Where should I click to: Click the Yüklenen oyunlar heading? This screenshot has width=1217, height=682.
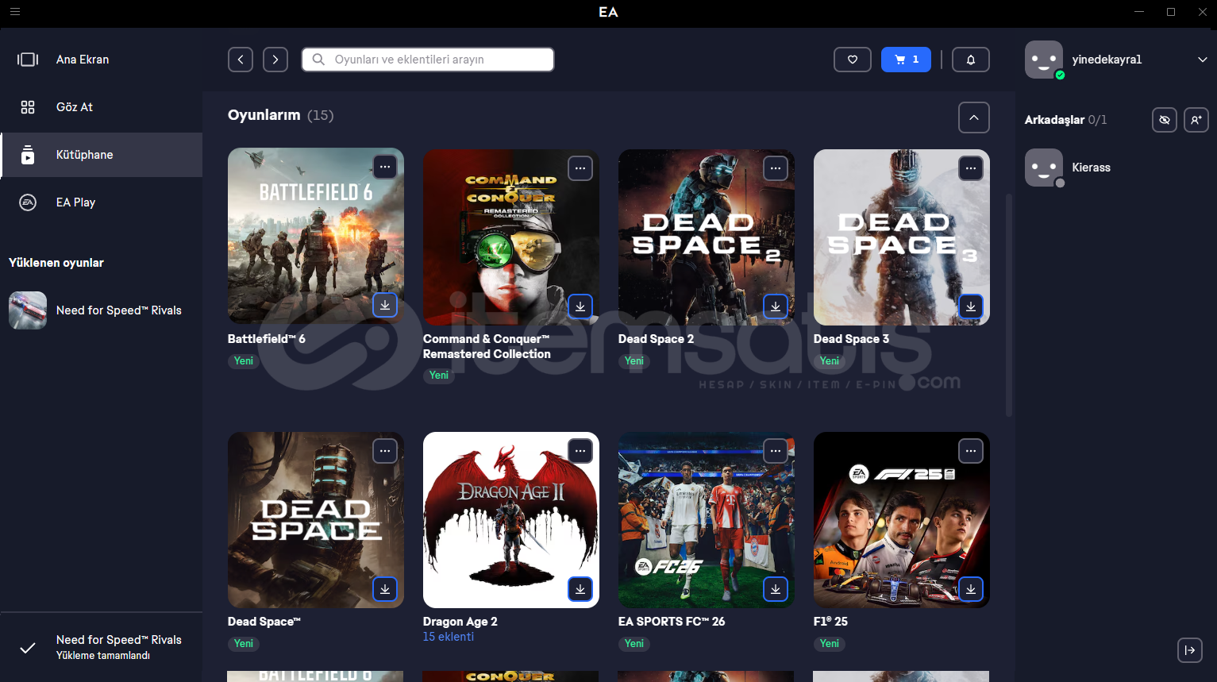point(56,263)
